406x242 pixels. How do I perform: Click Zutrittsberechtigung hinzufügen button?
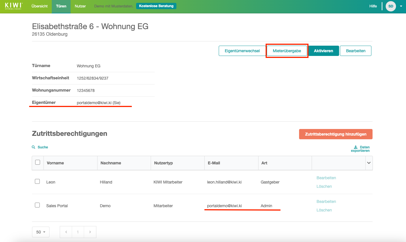coord(336,134)
